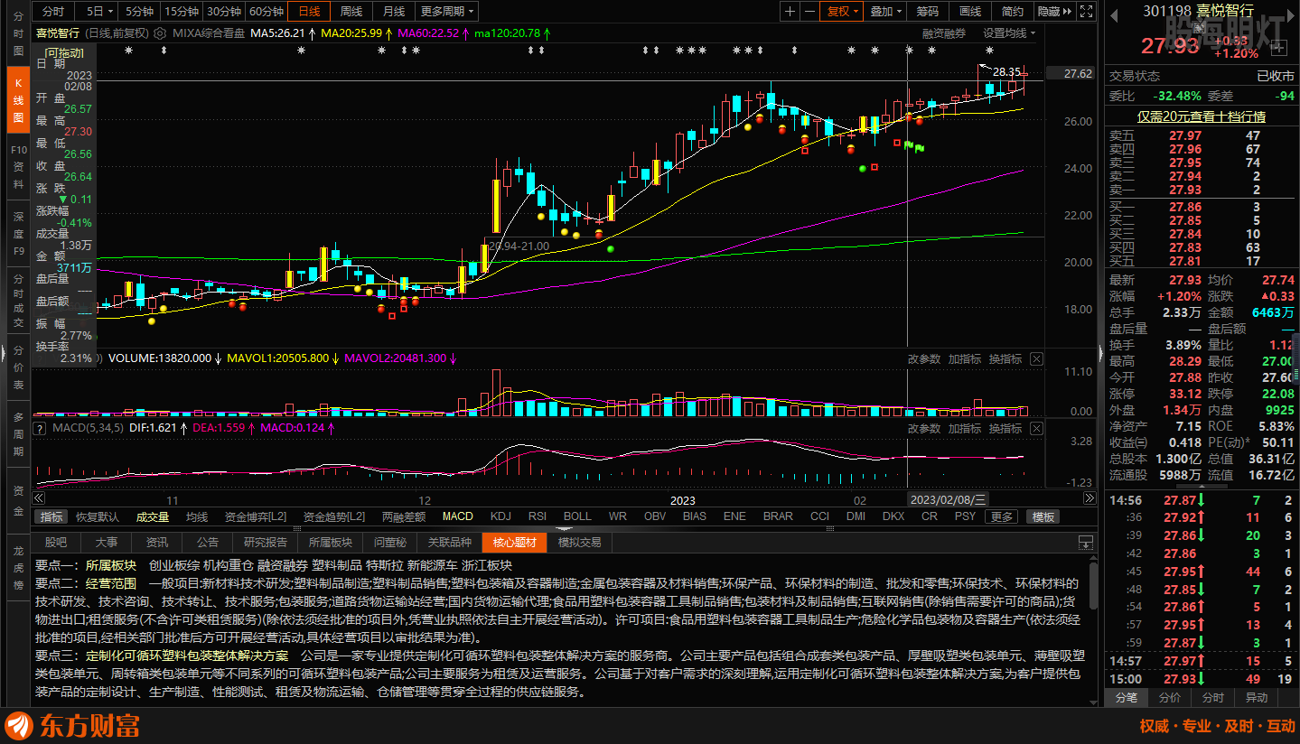Hide right panel with 隐藏 arrows
Viewport: 1300px width, 744px height.
[1053, 11]
